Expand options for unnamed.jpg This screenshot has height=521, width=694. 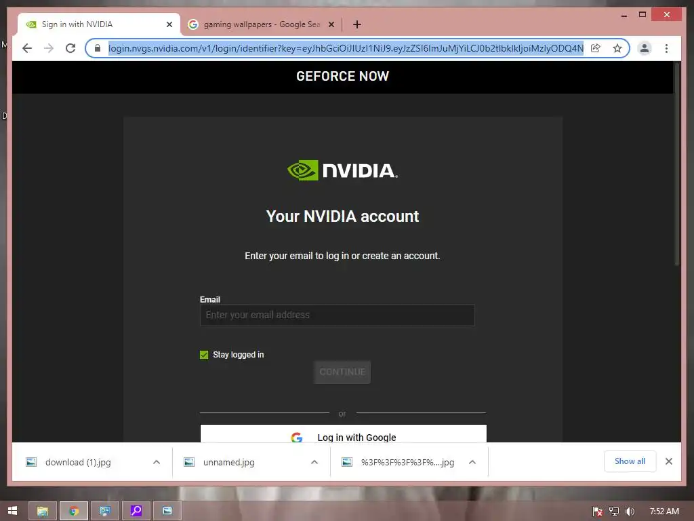click(314, 462)
